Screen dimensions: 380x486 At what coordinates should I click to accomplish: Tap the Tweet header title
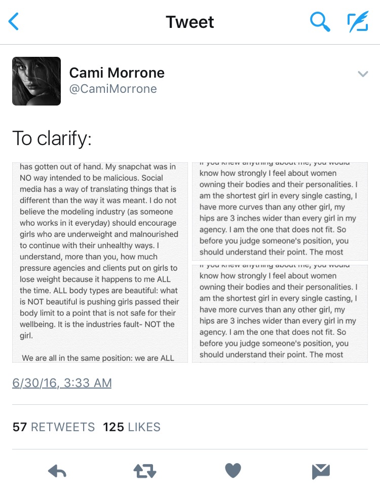(190, 22)
